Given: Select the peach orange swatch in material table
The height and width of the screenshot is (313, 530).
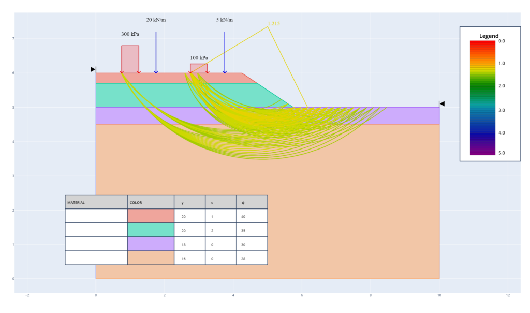Looking at the screenshot, I should [151, 258].
